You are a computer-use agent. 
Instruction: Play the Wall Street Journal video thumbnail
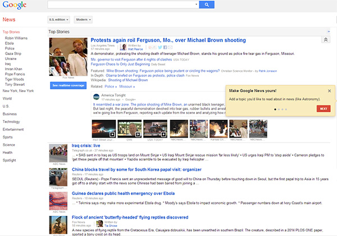pyautogui.click(x=100, y=127)
